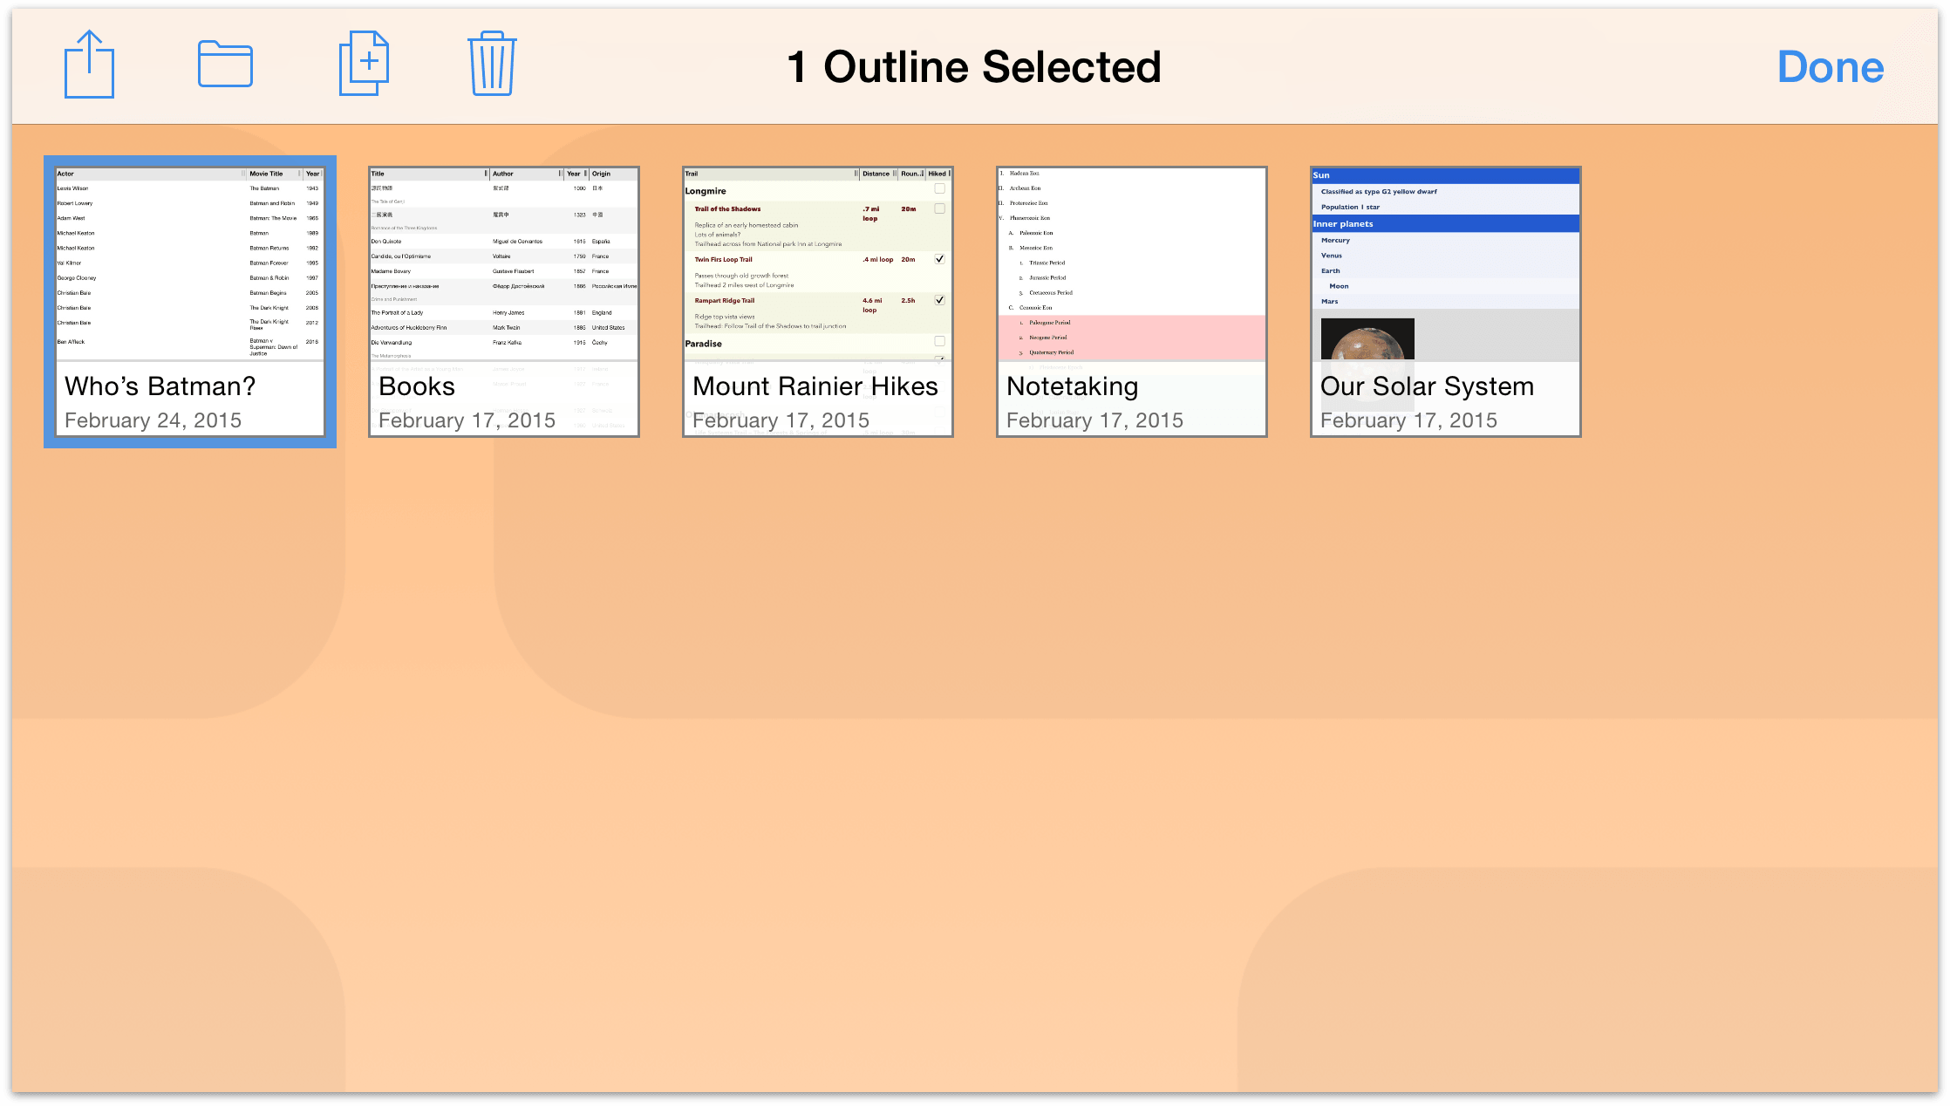Select the Books outline thumbnail
This screenshot has height=1106, width=1950.
click(504, 302)
